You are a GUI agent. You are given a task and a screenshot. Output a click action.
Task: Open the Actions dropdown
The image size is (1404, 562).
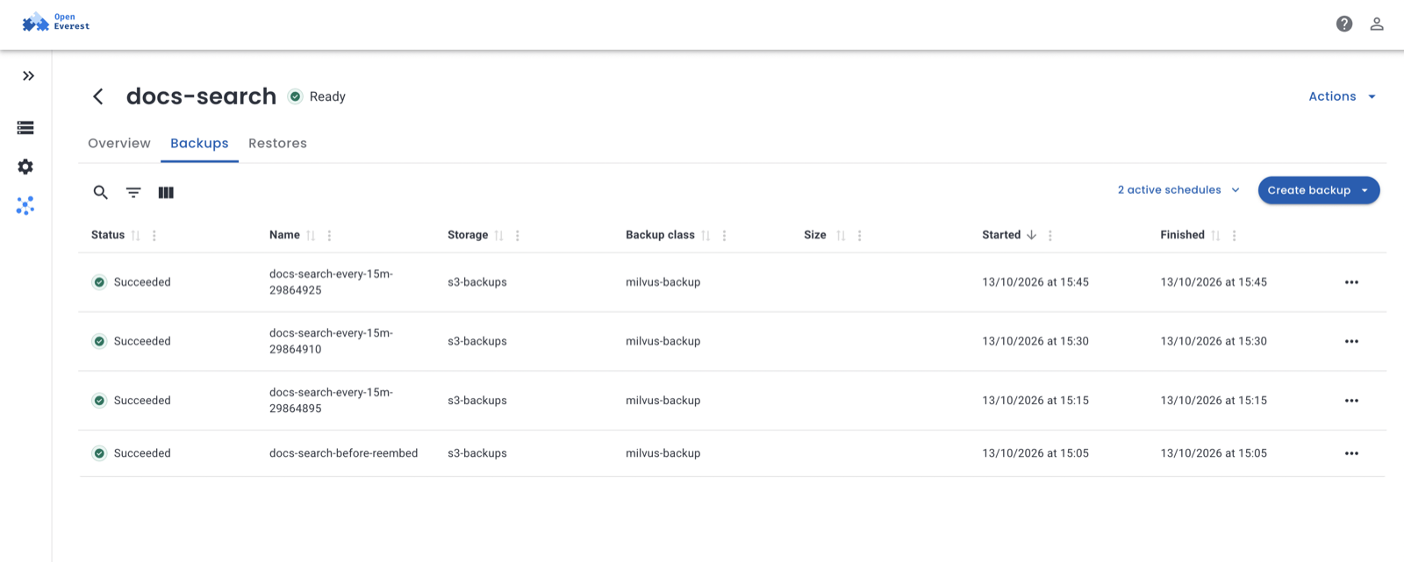click(x=1342, y=96)
